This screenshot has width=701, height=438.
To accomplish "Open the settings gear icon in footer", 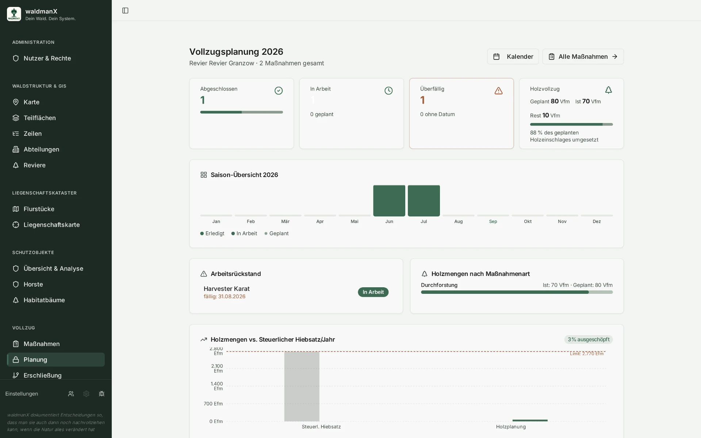I will pos(86,394).
